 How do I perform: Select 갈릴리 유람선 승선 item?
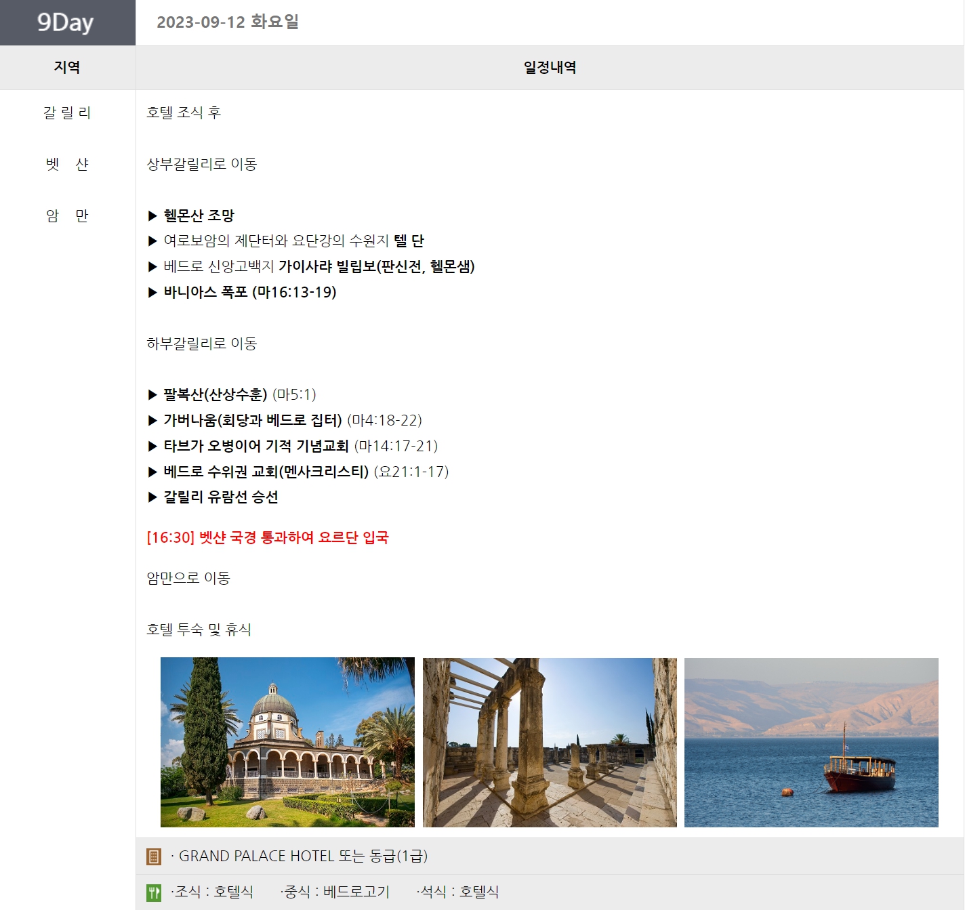click(x=220, y=497)
